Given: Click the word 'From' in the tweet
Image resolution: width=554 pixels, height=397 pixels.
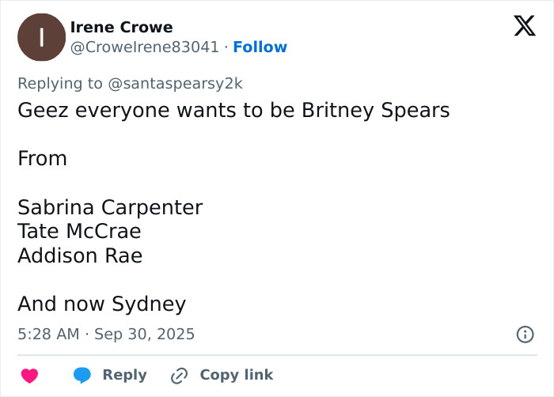Looking at the screenshot, I should [x=42, y=158].
